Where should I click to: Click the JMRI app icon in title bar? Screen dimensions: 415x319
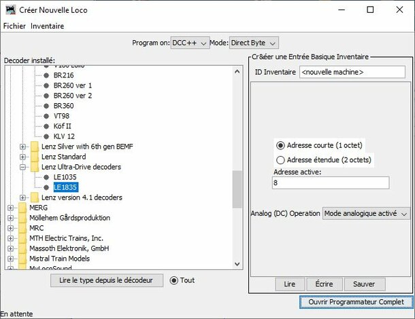(x=11, y=10)
